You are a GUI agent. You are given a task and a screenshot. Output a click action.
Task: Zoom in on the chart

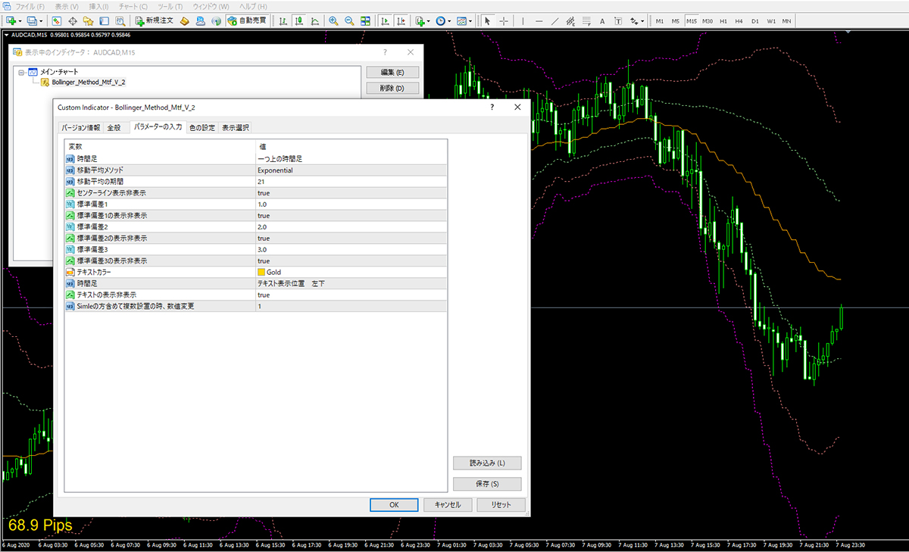pos(333,20)
